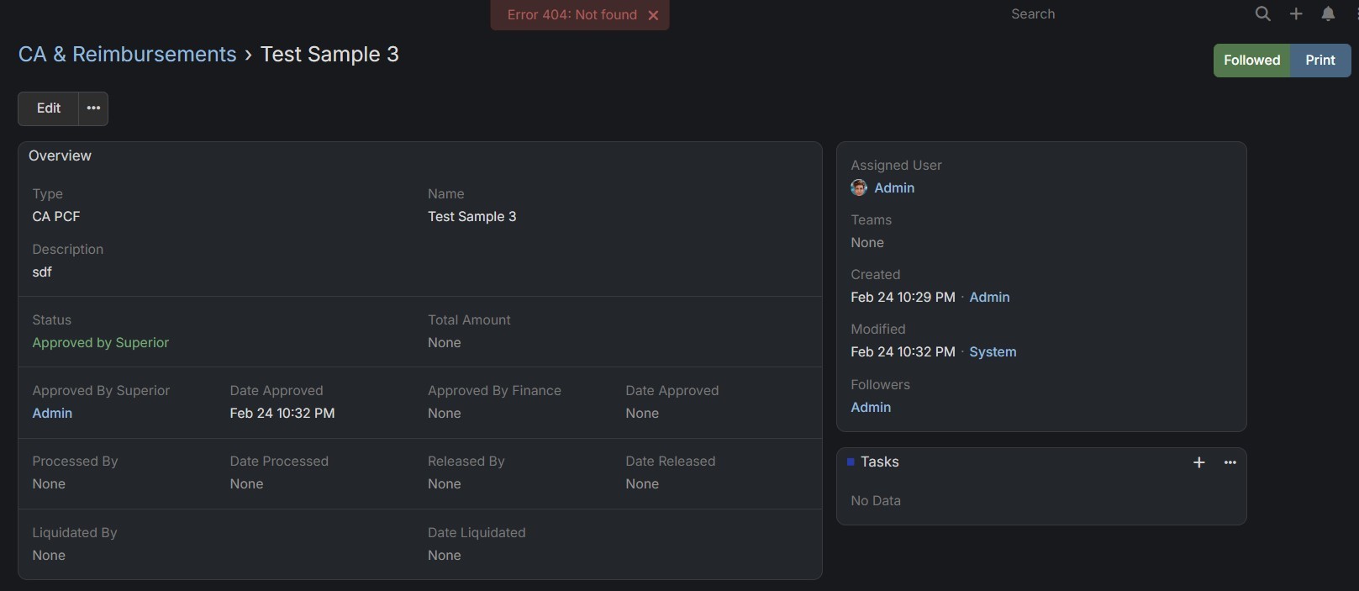Add a new task with plus icon
Image resolution: width=1359 pixels, height=591 pixels.
[1199, 462]
